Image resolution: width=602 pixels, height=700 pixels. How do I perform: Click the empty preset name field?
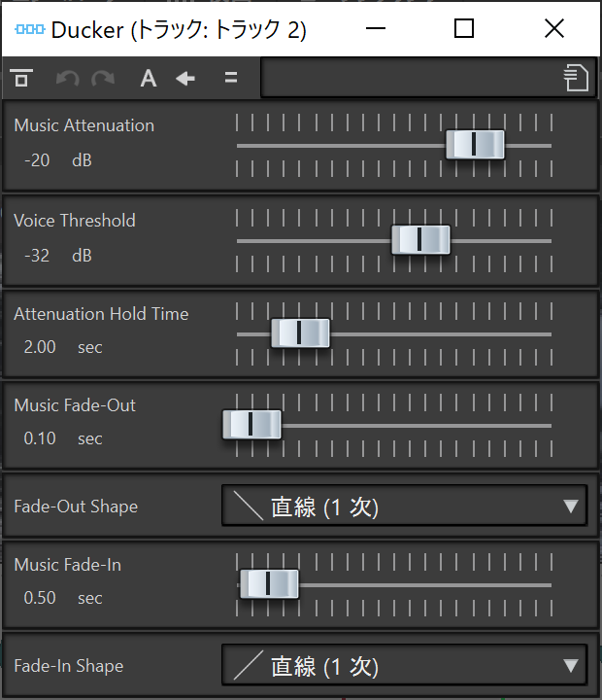pyautogui.click(x=410, y=79)
